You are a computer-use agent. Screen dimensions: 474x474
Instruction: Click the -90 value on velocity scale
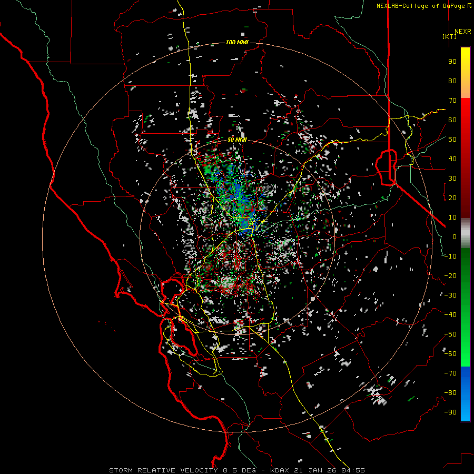pos(450,412)
